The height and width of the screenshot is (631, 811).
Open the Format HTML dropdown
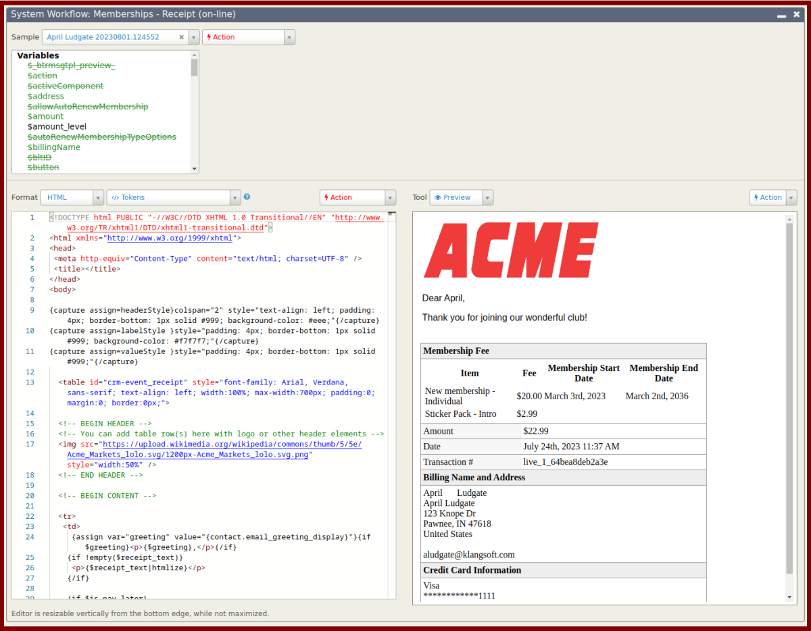point(72,197)
